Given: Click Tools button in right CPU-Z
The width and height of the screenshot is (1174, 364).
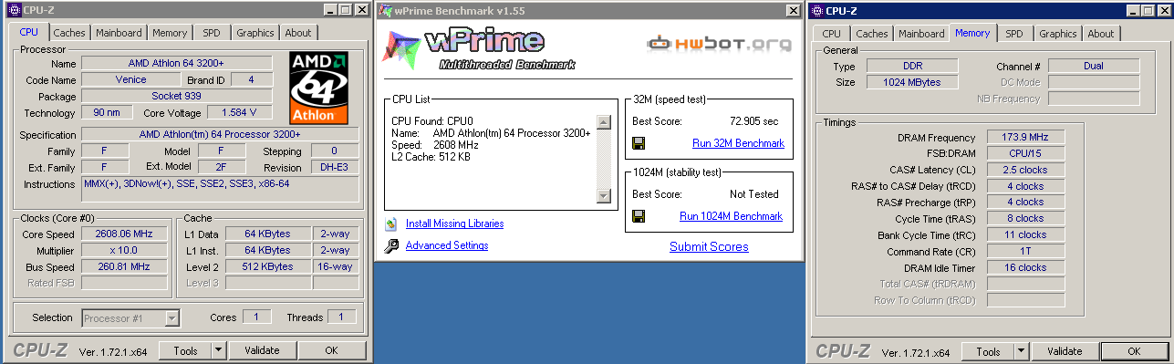Looking at the screenshot, I should coord(987,351).
